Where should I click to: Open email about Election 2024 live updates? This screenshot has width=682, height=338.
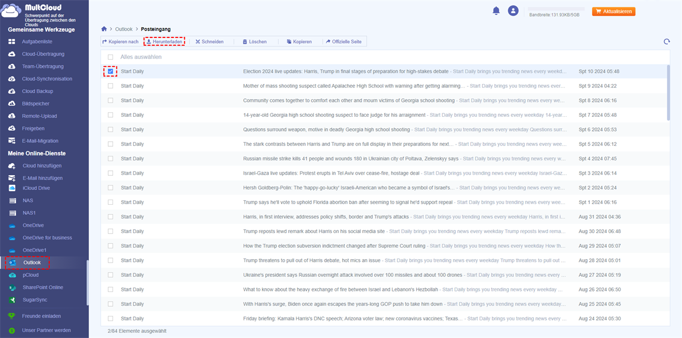pos(346,71)
